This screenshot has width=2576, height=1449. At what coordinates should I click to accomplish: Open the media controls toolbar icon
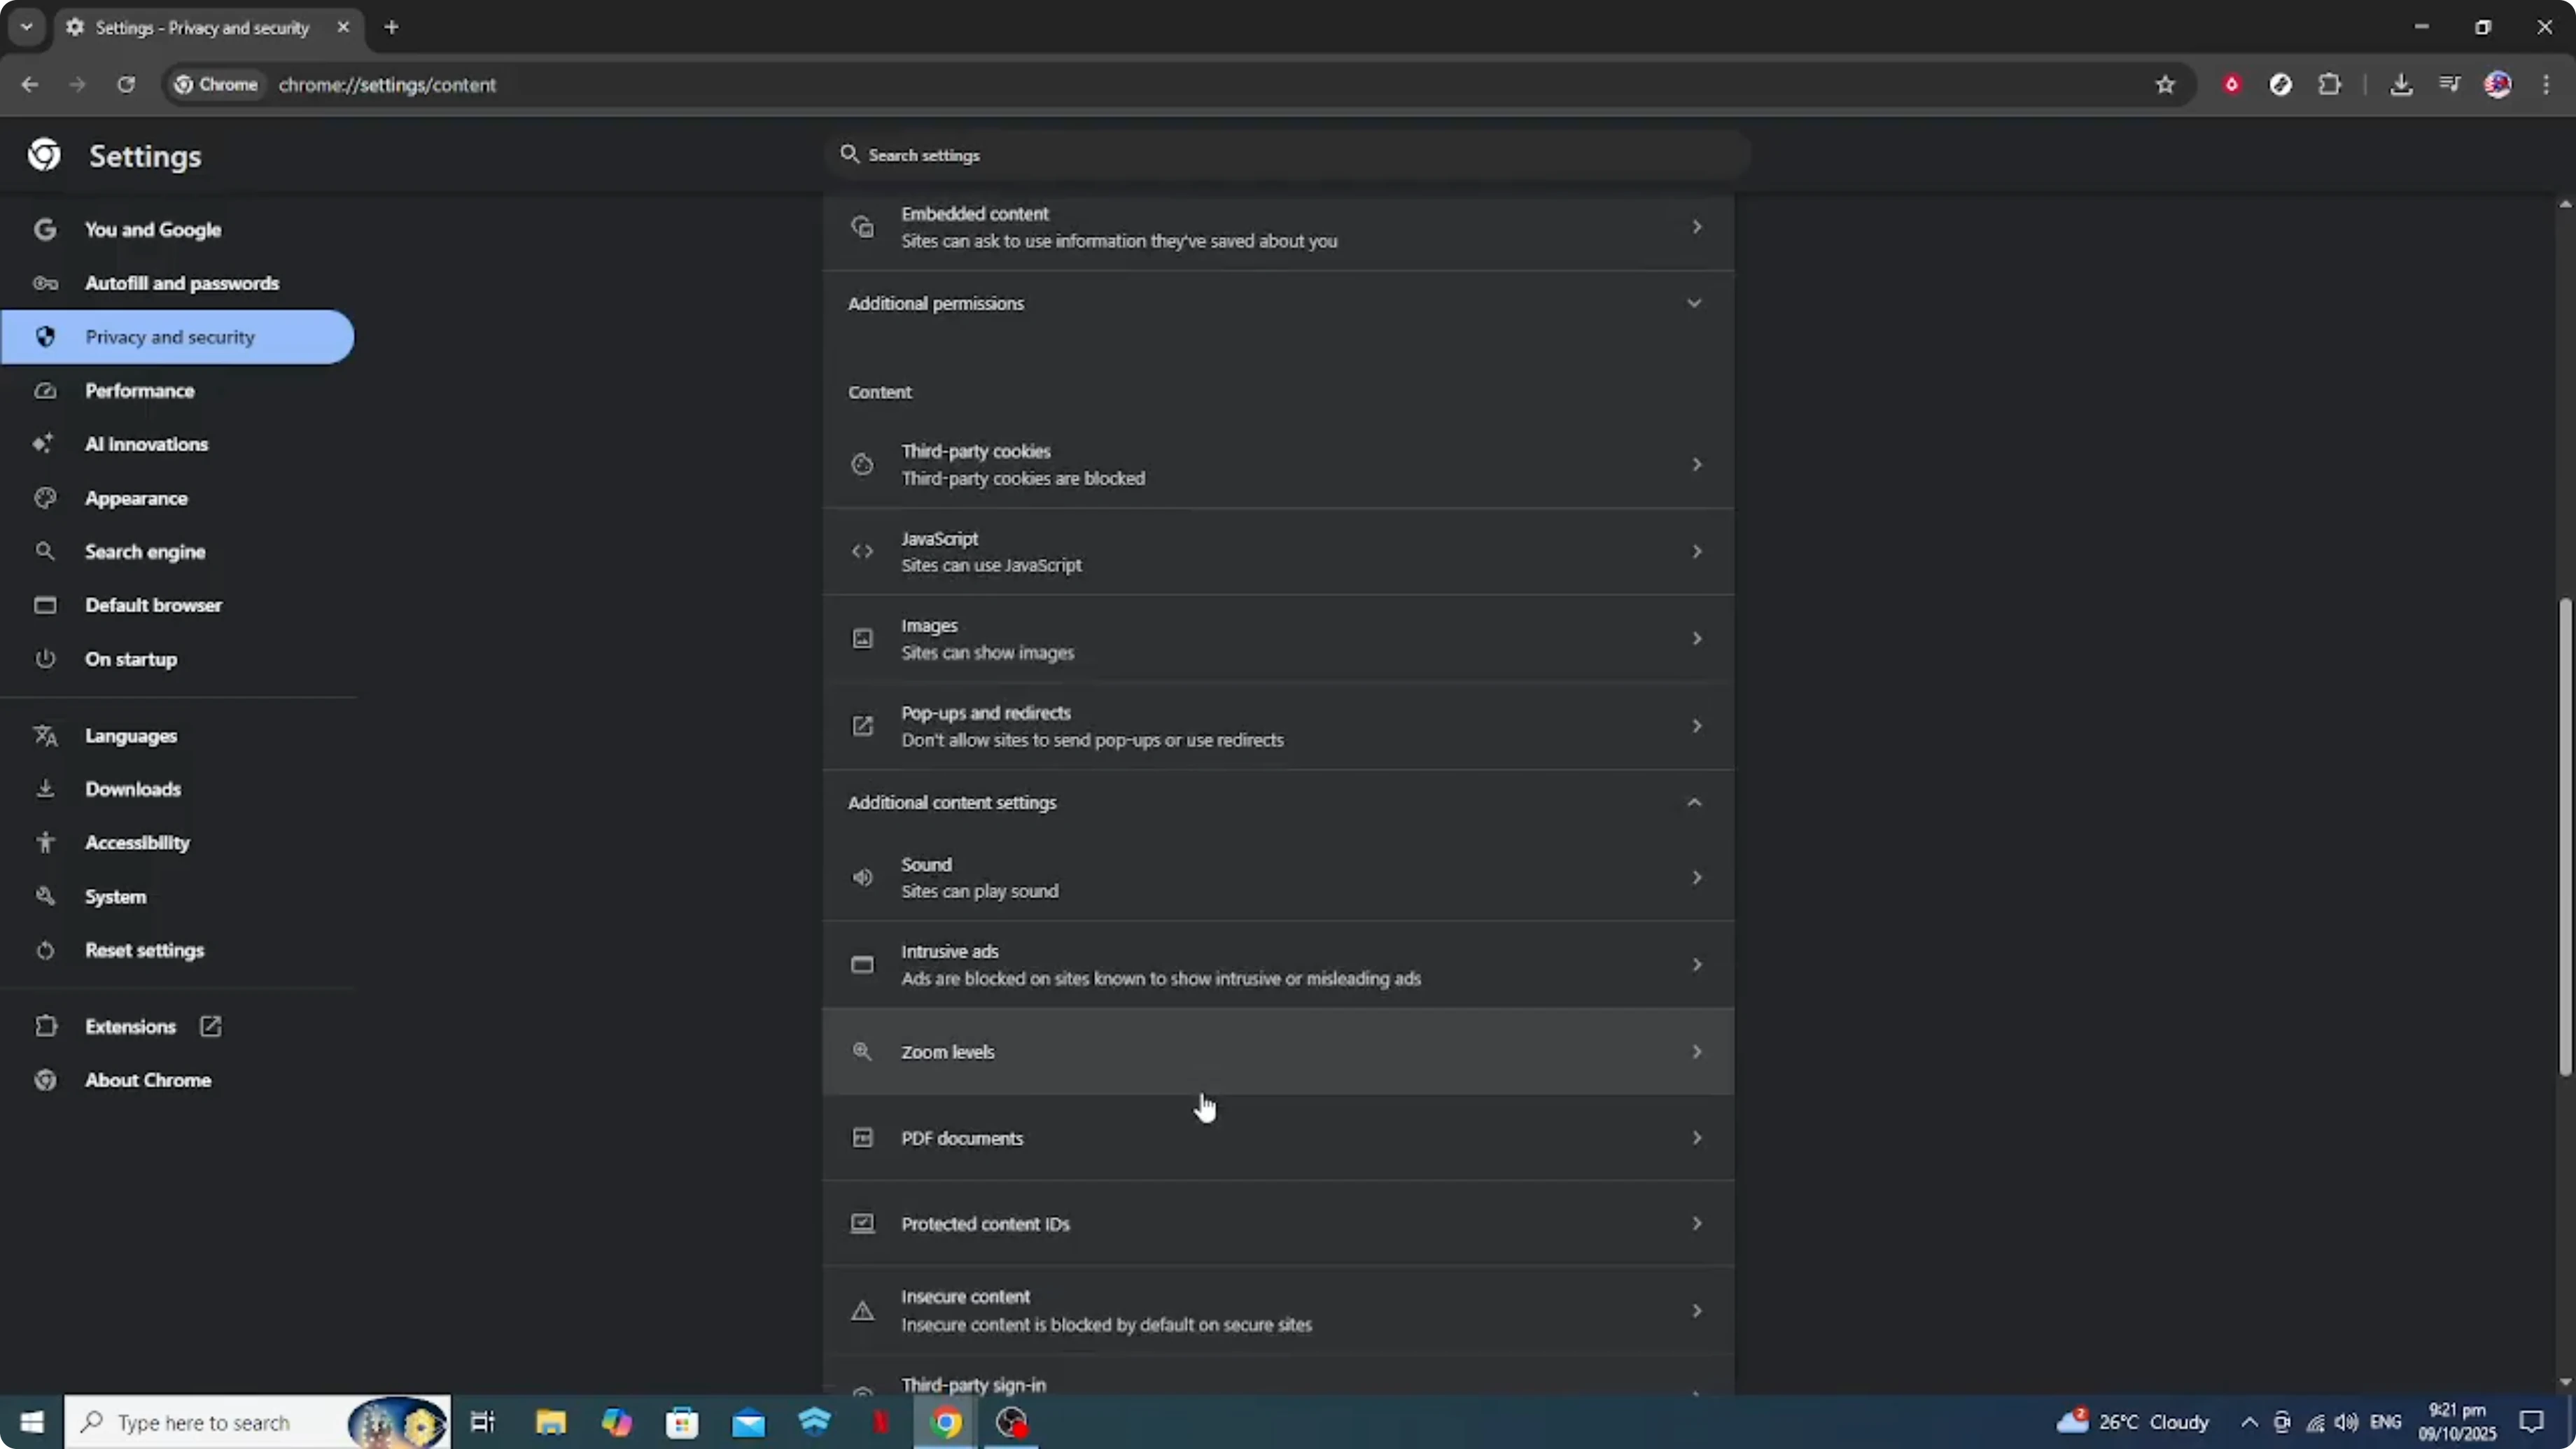point(2449,85)
